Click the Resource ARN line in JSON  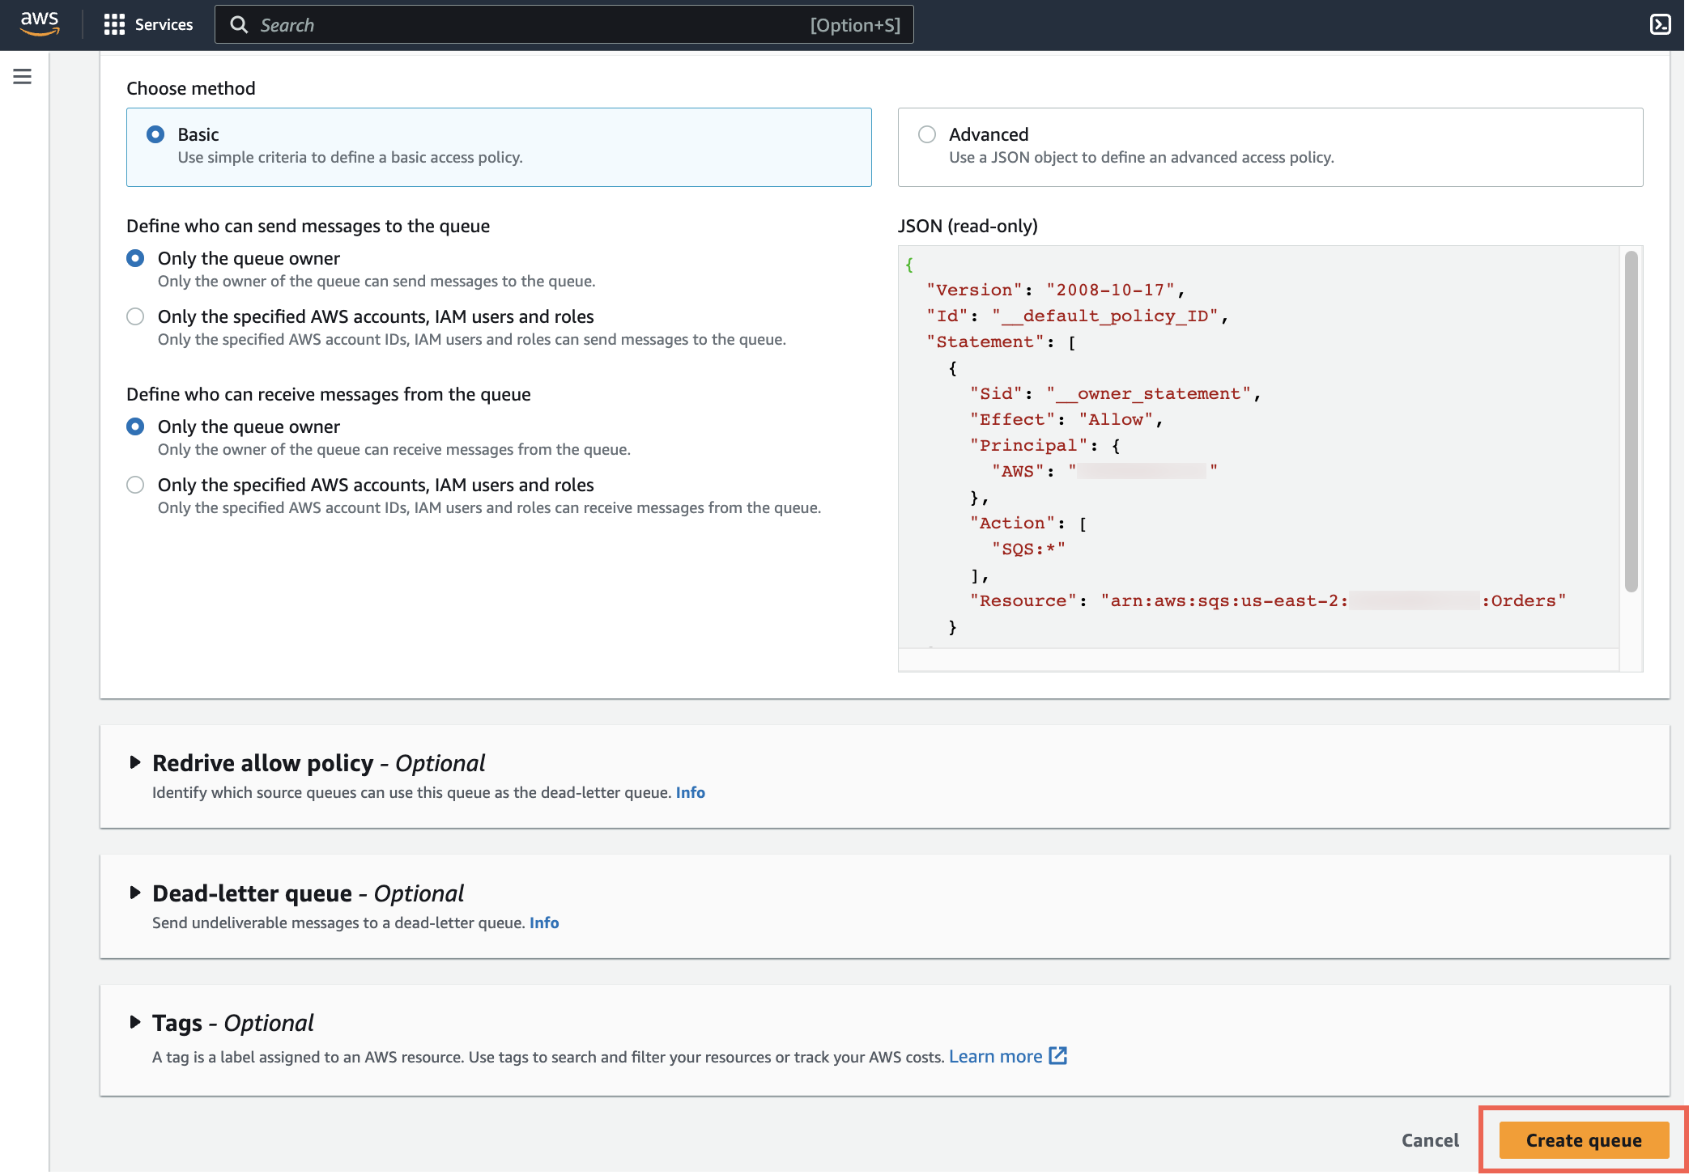click(1267, 600)
